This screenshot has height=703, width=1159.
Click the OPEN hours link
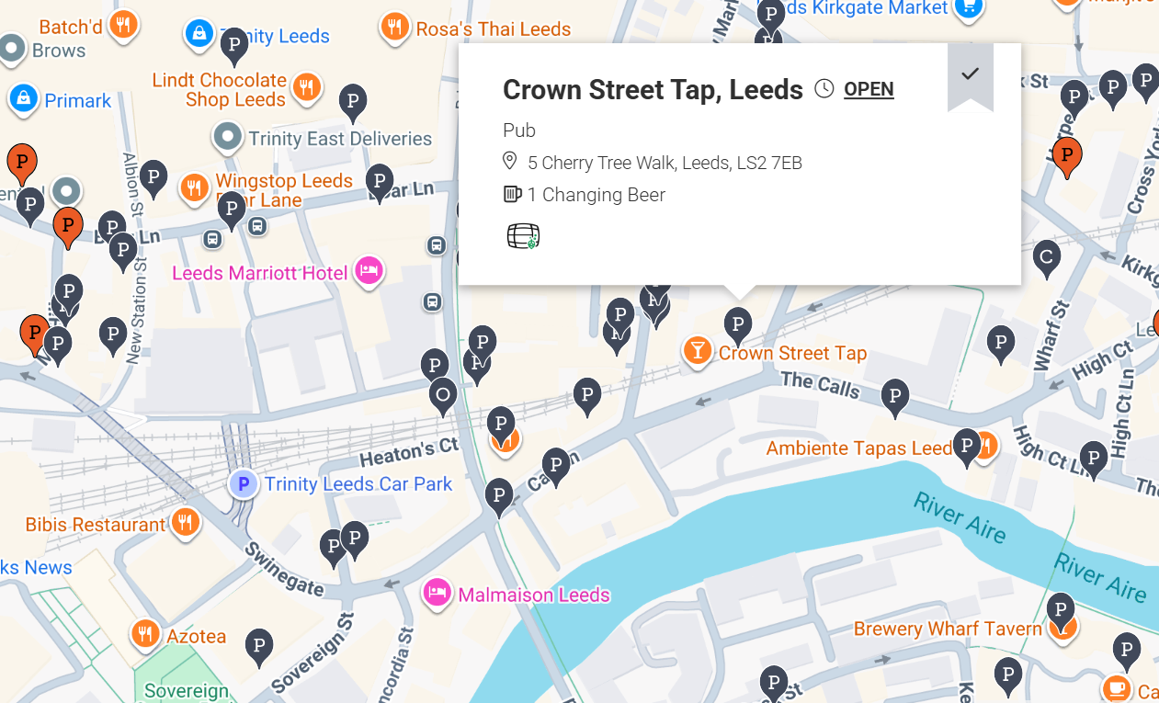click(x=869, y=89)
